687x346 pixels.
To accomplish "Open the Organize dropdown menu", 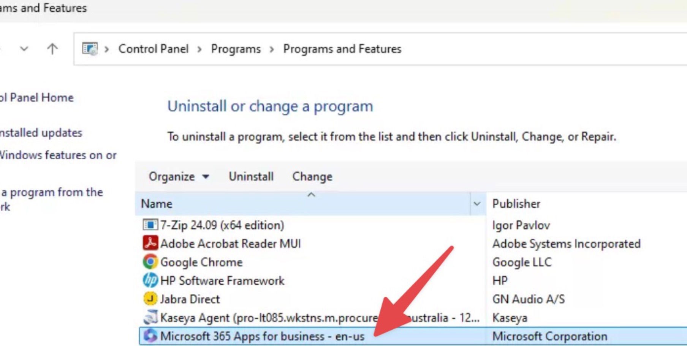I will coord(179,176).
